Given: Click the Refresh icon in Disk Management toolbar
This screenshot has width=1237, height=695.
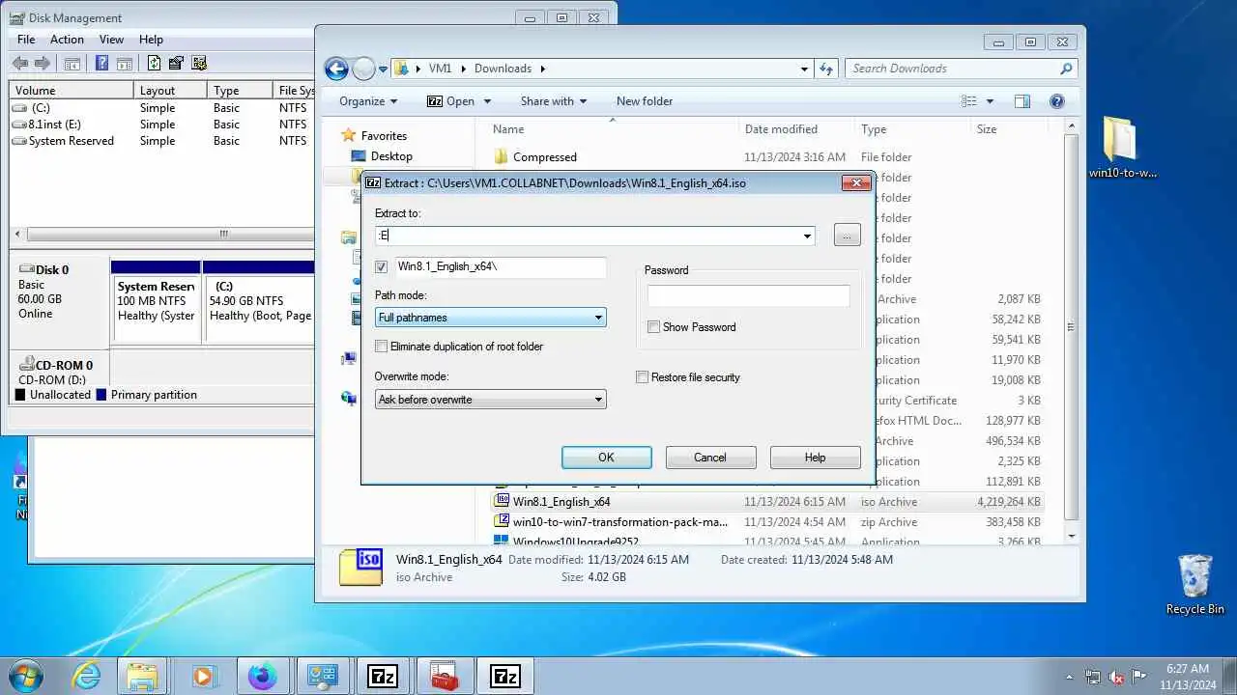Looking at the screenshot, I should click(154, 64).
